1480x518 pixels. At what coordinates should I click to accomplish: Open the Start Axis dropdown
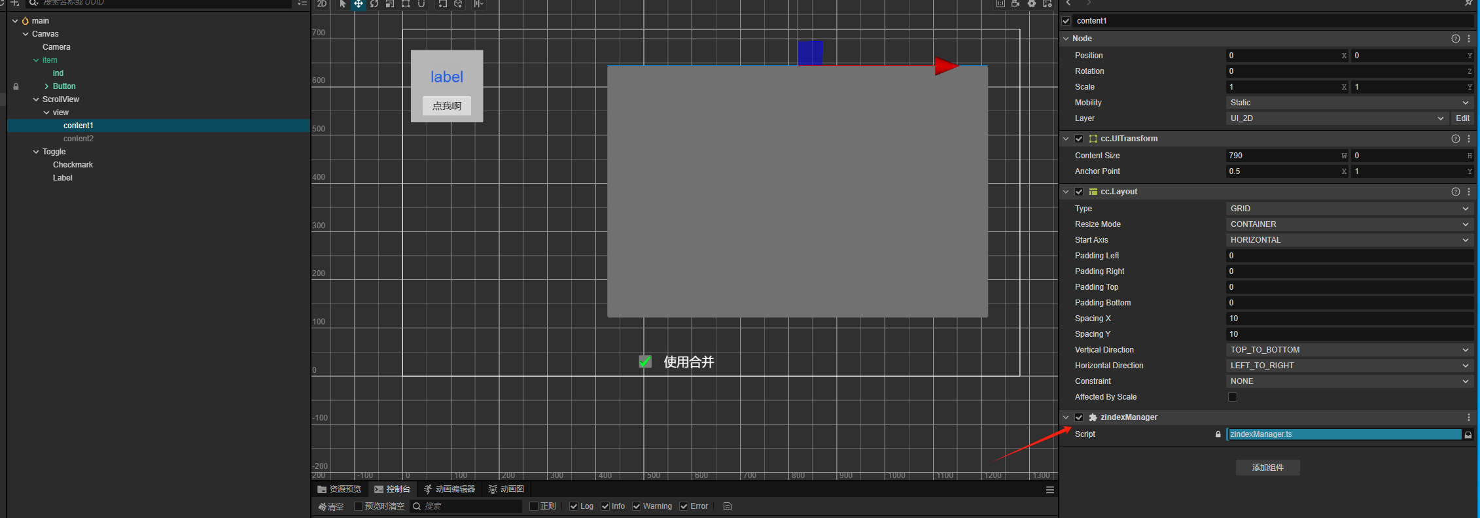click(1349, 240)
